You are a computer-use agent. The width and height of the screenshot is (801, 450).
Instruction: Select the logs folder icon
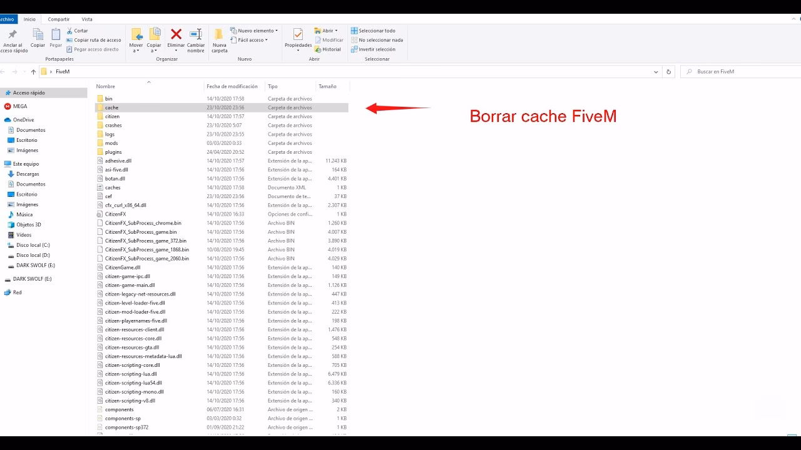100,134
